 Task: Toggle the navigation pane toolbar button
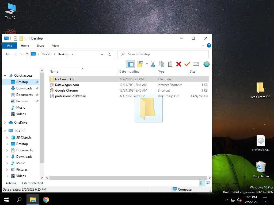pos(130,64)
